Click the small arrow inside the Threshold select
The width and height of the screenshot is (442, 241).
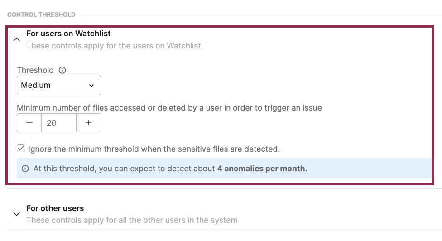[x=91, y=86]
